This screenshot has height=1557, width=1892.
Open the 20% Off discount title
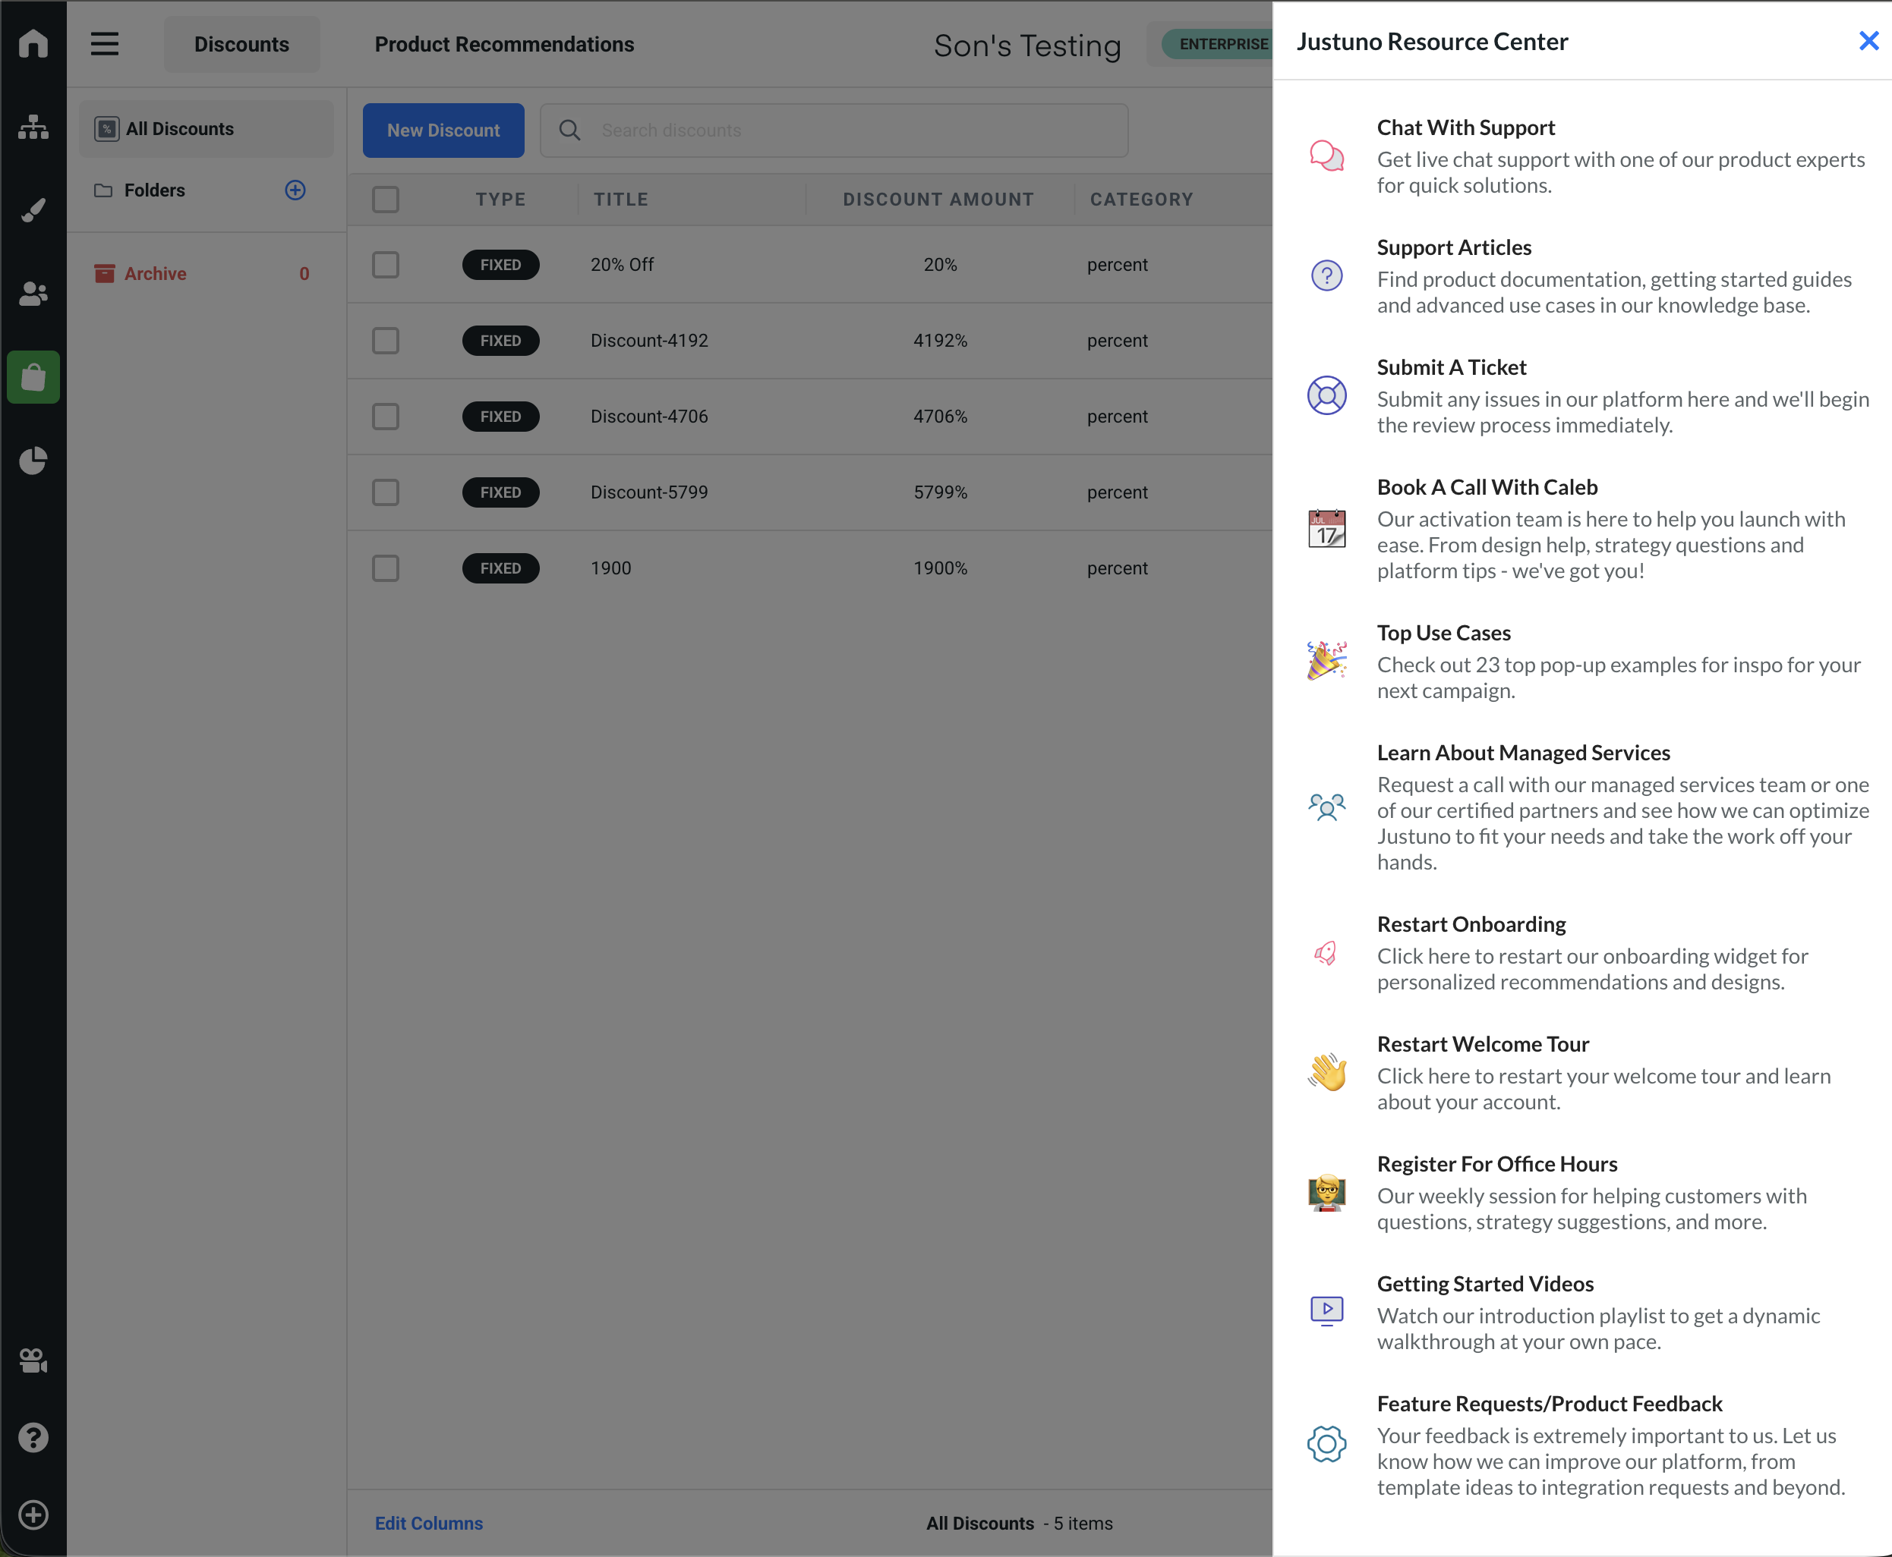coord(622,265)
